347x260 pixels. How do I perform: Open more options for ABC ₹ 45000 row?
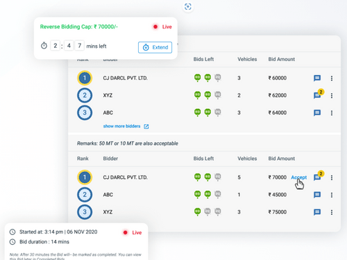(332, 195)
